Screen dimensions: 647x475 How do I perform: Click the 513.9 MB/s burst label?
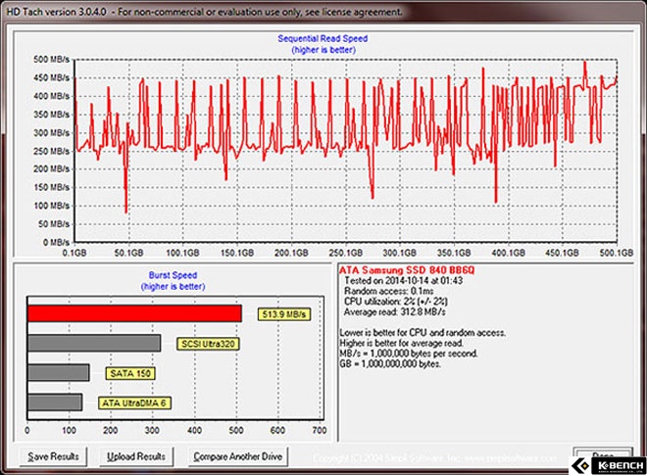pos(284,314)
